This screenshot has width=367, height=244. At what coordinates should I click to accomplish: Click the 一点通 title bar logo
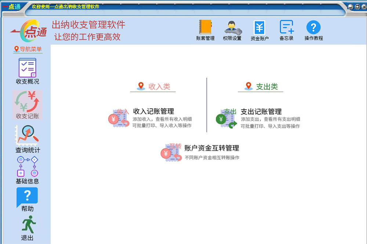tap(12, 7)
